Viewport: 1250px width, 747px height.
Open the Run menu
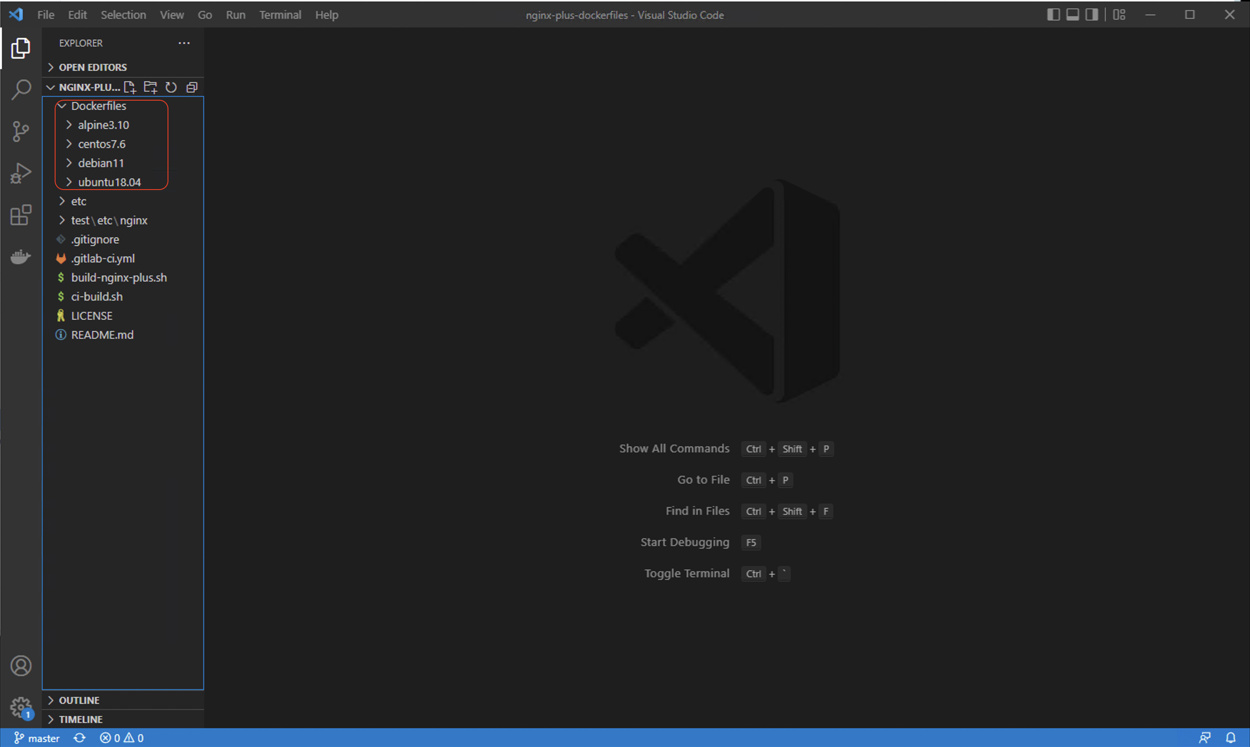(236, 15)
